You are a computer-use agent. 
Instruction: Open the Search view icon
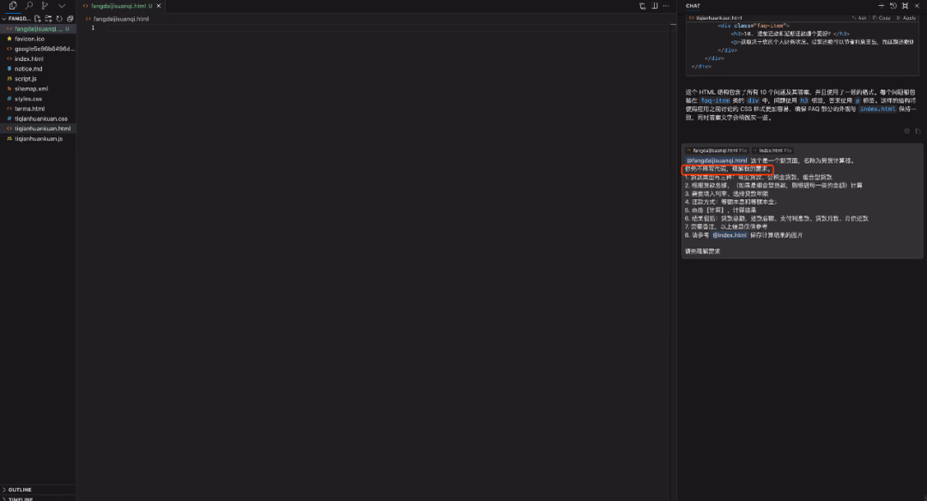tap(29, 5)
